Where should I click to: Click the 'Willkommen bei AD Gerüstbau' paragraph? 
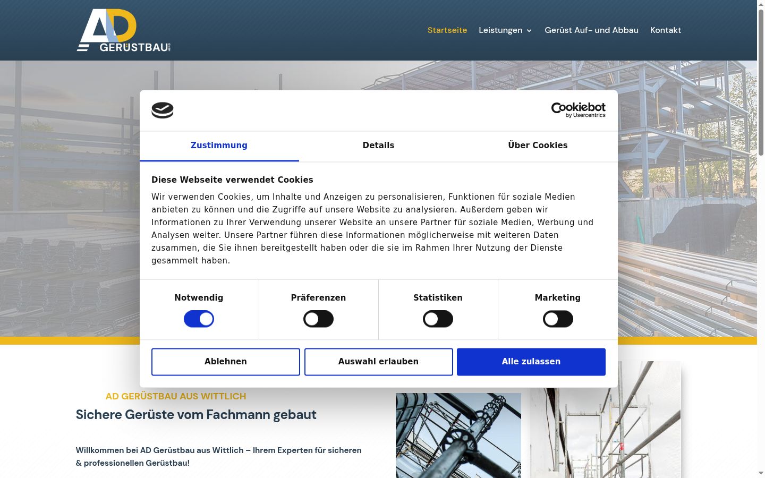tap(219, 457)
